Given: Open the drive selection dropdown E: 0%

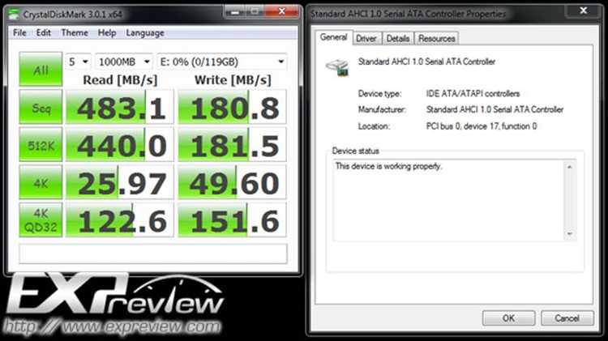Looking at the screenshot, I should click(x=222, y=62).
